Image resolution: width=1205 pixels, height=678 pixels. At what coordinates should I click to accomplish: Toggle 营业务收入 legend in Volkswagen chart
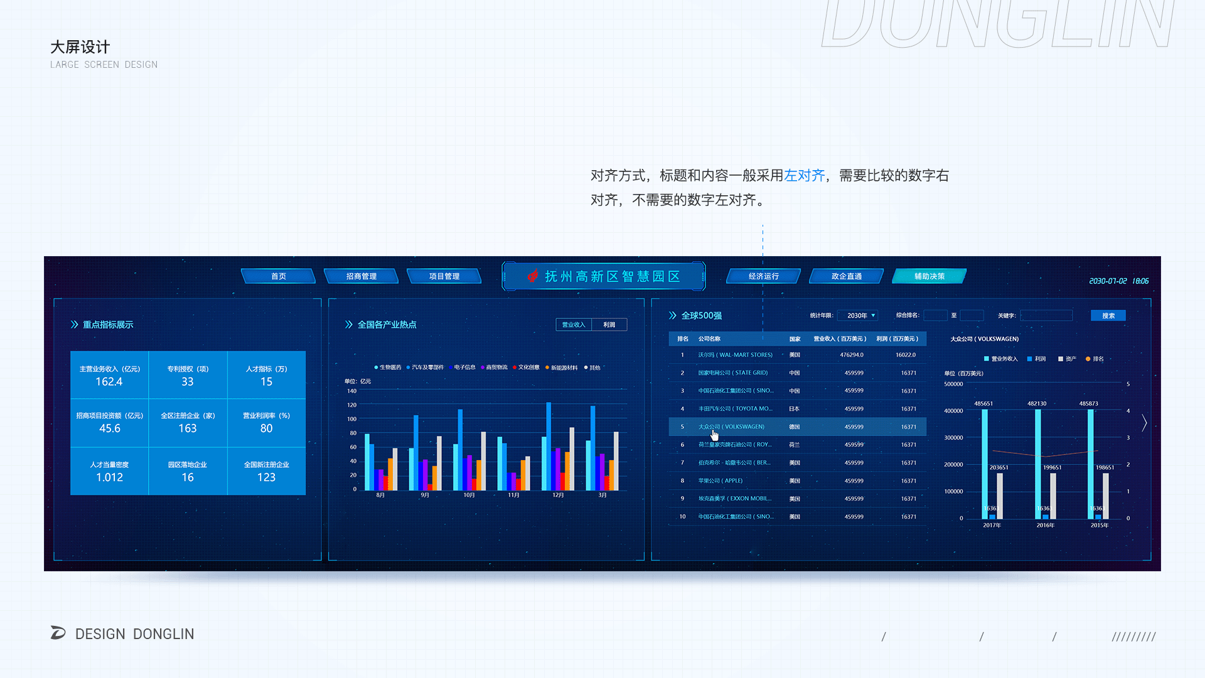pyautogui.click(x=1000, y=359)
